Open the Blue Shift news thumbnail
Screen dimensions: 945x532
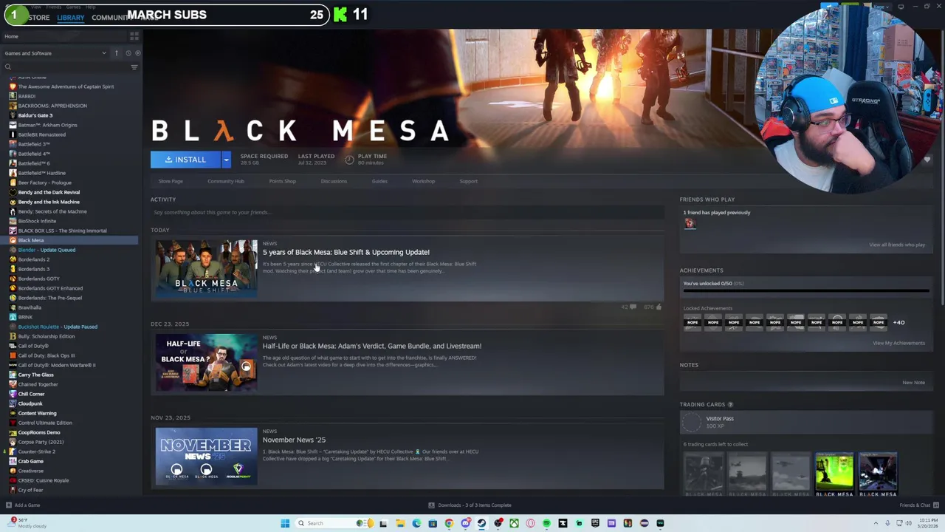(x=207, y=268)
